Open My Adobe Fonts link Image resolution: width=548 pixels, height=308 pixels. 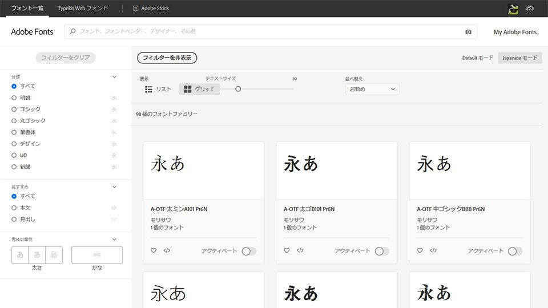click(515, 32)
